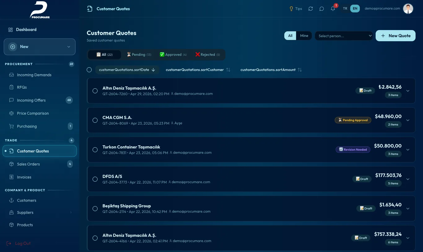423x252 pixels.
Task: Click the Purchasing cart icon
Action: point(11,126)
